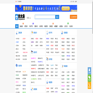Open QQ customer service floating icon
Image resolution: width=93 pixels, height=93 pixels.
tap(89, 71)
